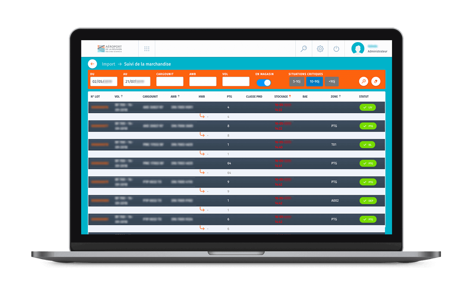Click PTG value 4 in LIV row
Viewport: 472px width, 295px height.
[228, 107]
